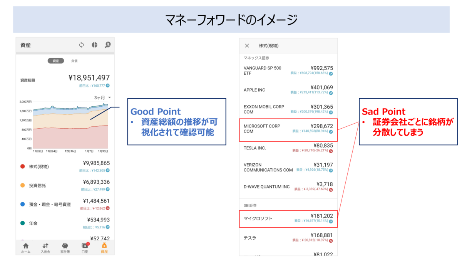
Task: Tap the red loss arrow on D-WAVE QUANTUM row
Action: click(x=331, y=190)
